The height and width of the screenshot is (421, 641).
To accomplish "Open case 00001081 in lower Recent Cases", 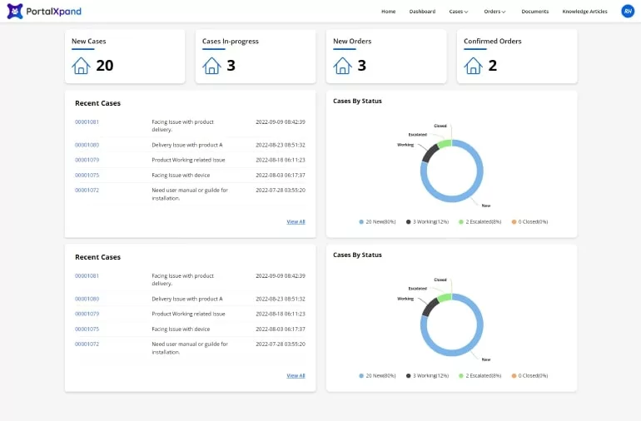I will [x=87, y=276].
